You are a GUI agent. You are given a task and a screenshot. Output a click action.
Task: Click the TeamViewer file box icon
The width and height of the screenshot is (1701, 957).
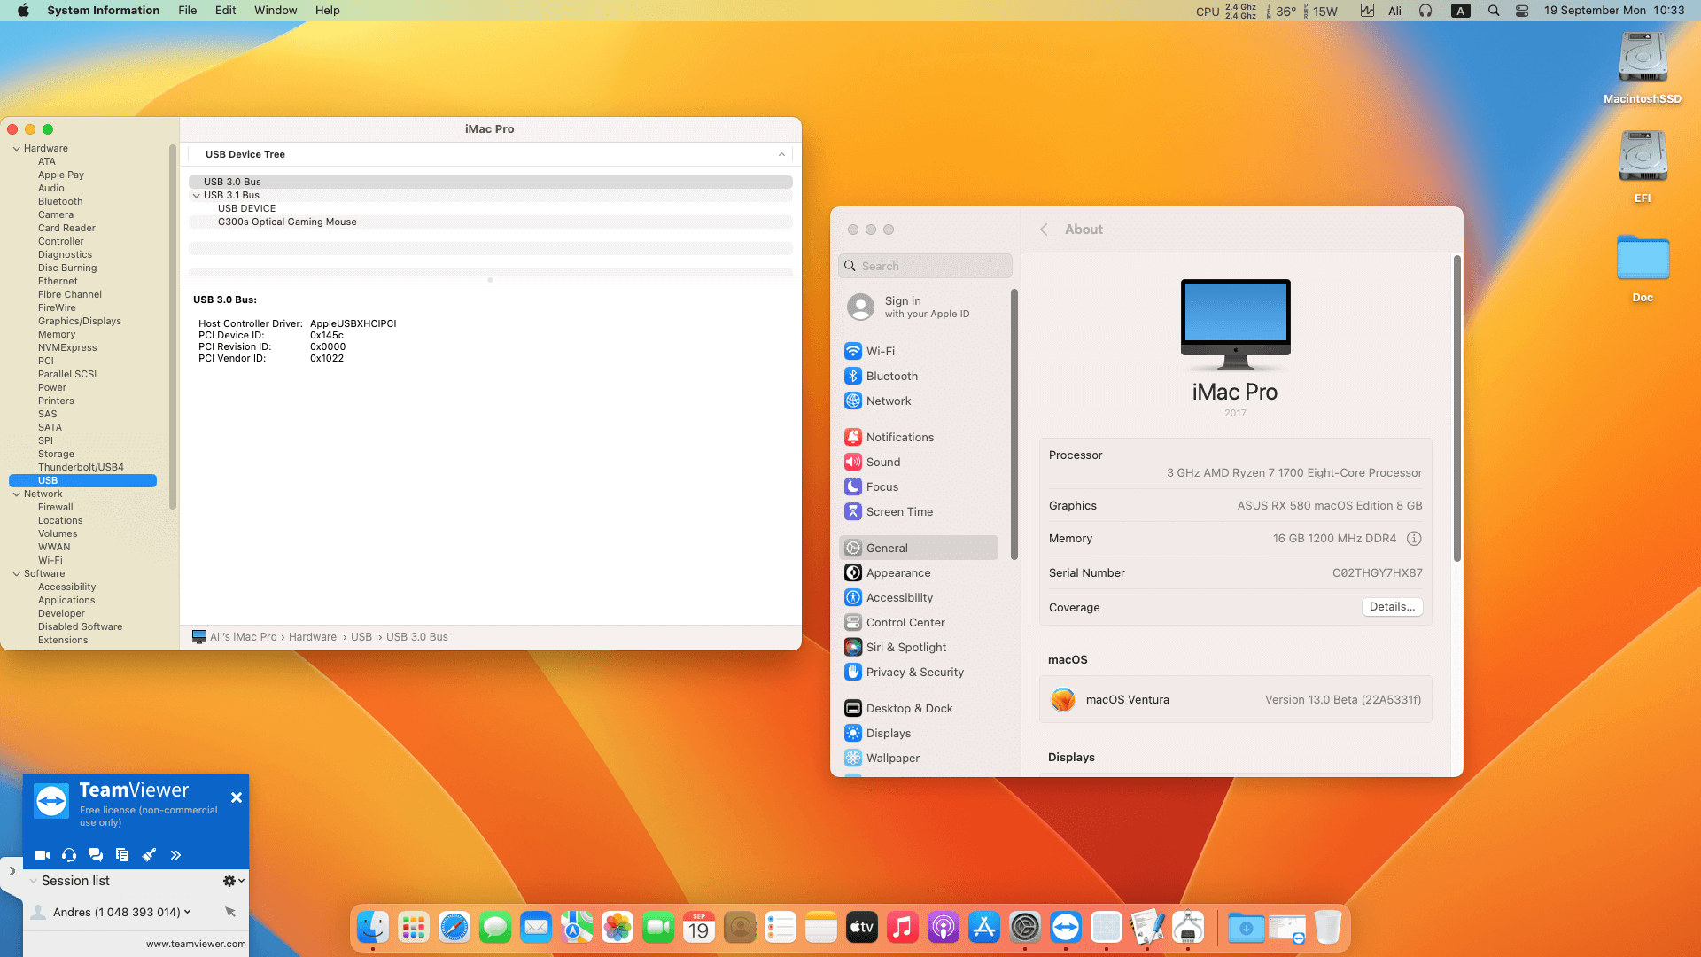pos(122,855)
